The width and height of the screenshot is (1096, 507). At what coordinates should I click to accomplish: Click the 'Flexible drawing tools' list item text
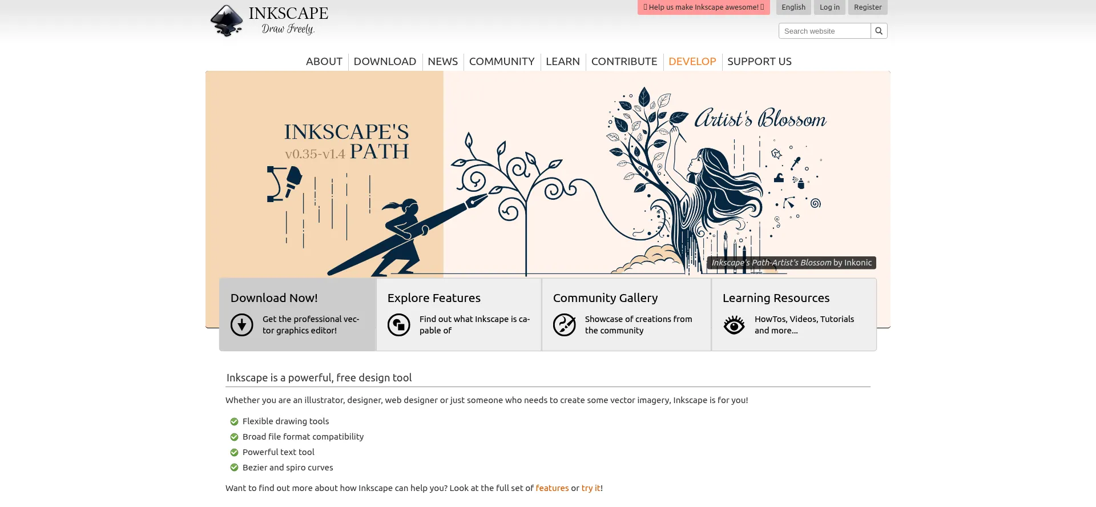point(286,421)
